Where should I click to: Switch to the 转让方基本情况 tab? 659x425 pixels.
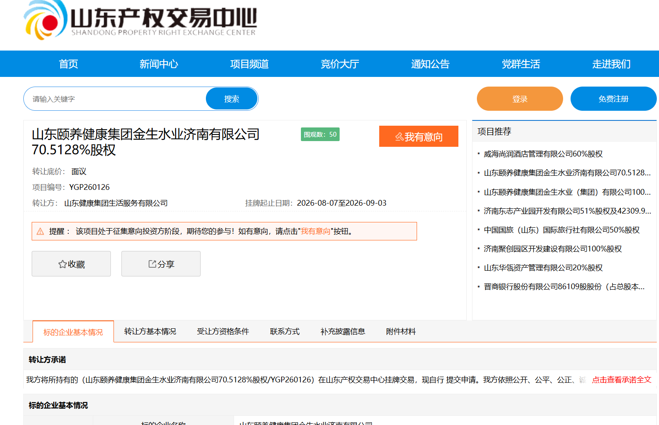pyautogui.click(x=150, y=331)
